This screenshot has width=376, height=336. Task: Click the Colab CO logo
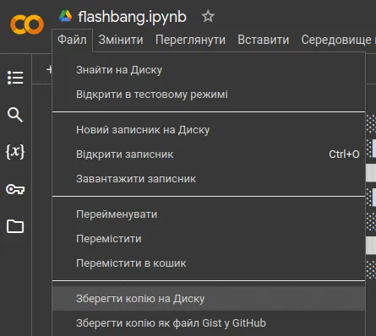27,24
